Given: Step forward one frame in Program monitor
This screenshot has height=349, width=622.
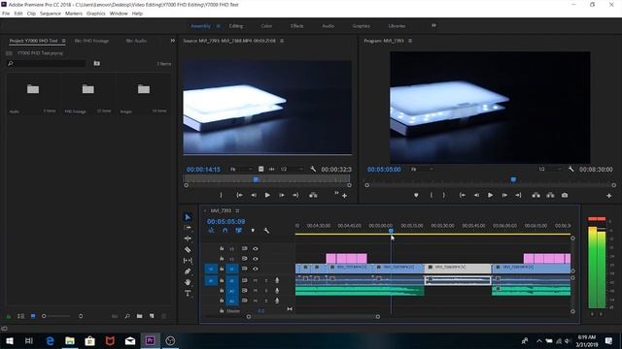Looking at the screenshot, I should click(504, 195).
